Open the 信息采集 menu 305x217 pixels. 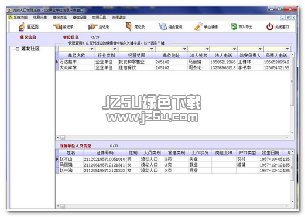click(x=40, y=18)
